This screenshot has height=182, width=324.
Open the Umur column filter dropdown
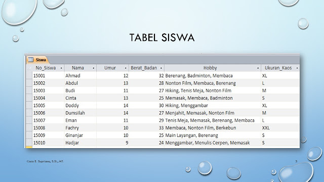coord(126,68)
